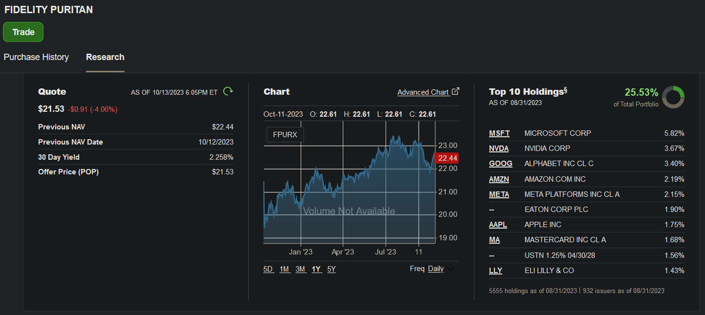Refresh the quote with the green reload icon
Viewport: 705px width, 315px height.
[x=228, y=91]
